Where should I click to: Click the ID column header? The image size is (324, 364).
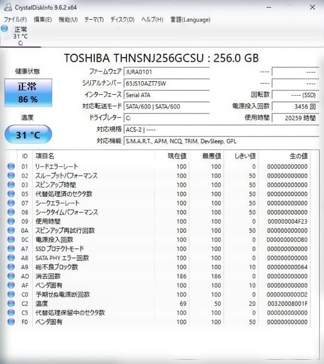pyautogui.click(x=25, y=156)
